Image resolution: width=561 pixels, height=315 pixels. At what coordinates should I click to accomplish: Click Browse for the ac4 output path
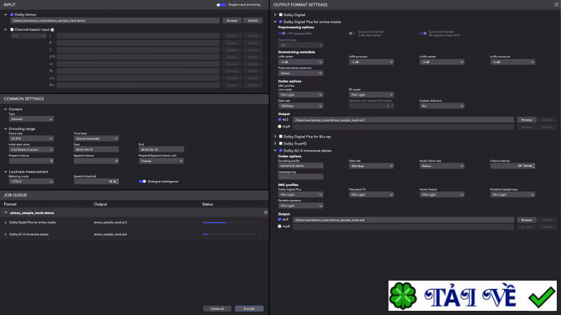[527, 220]
